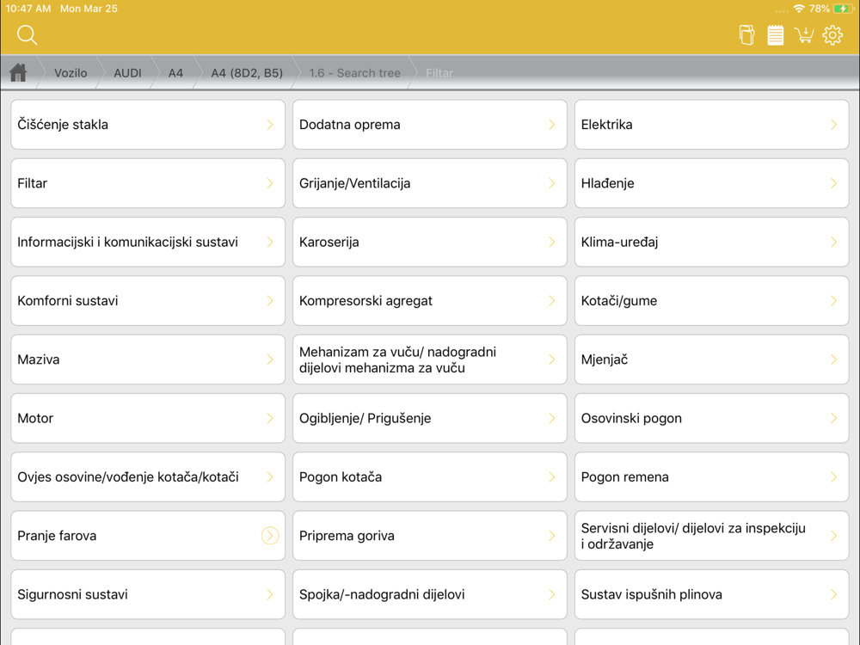Select Sustav ispušnih plinova category
Viewport: 860px width, 645px height.
pyautogui.click(x=711, y=594)
